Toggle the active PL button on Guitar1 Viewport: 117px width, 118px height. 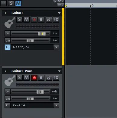tap(8, 47)
